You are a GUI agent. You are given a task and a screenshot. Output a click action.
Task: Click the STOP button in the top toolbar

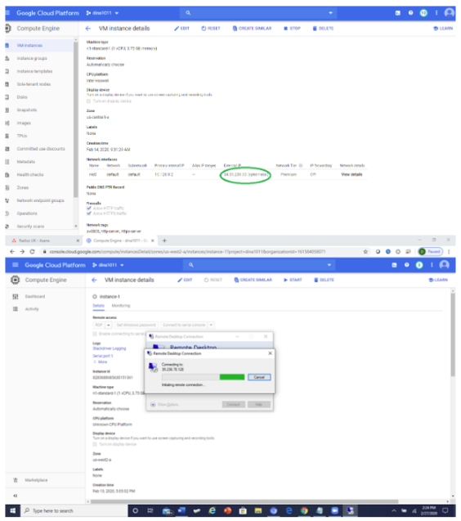pyautogui.click(x=292, y=29)
